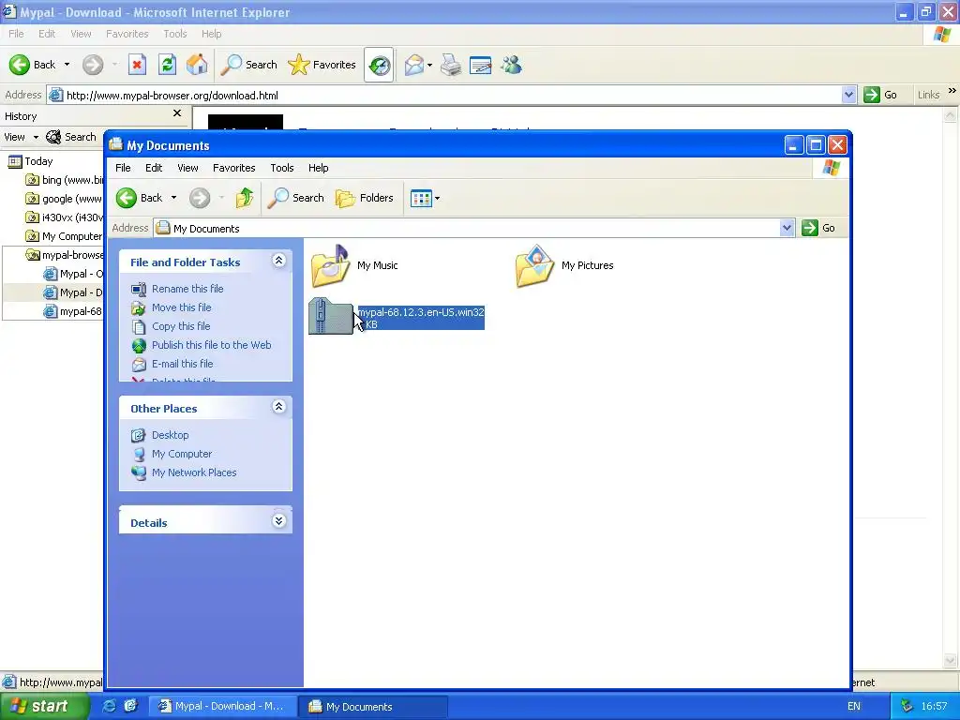This screenshot has width=960, height=720.
Task: Open My Computer entry in History list
Action: pos(65,236)
